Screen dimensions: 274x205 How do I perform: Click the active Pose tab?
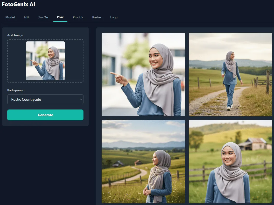point(60,17)
